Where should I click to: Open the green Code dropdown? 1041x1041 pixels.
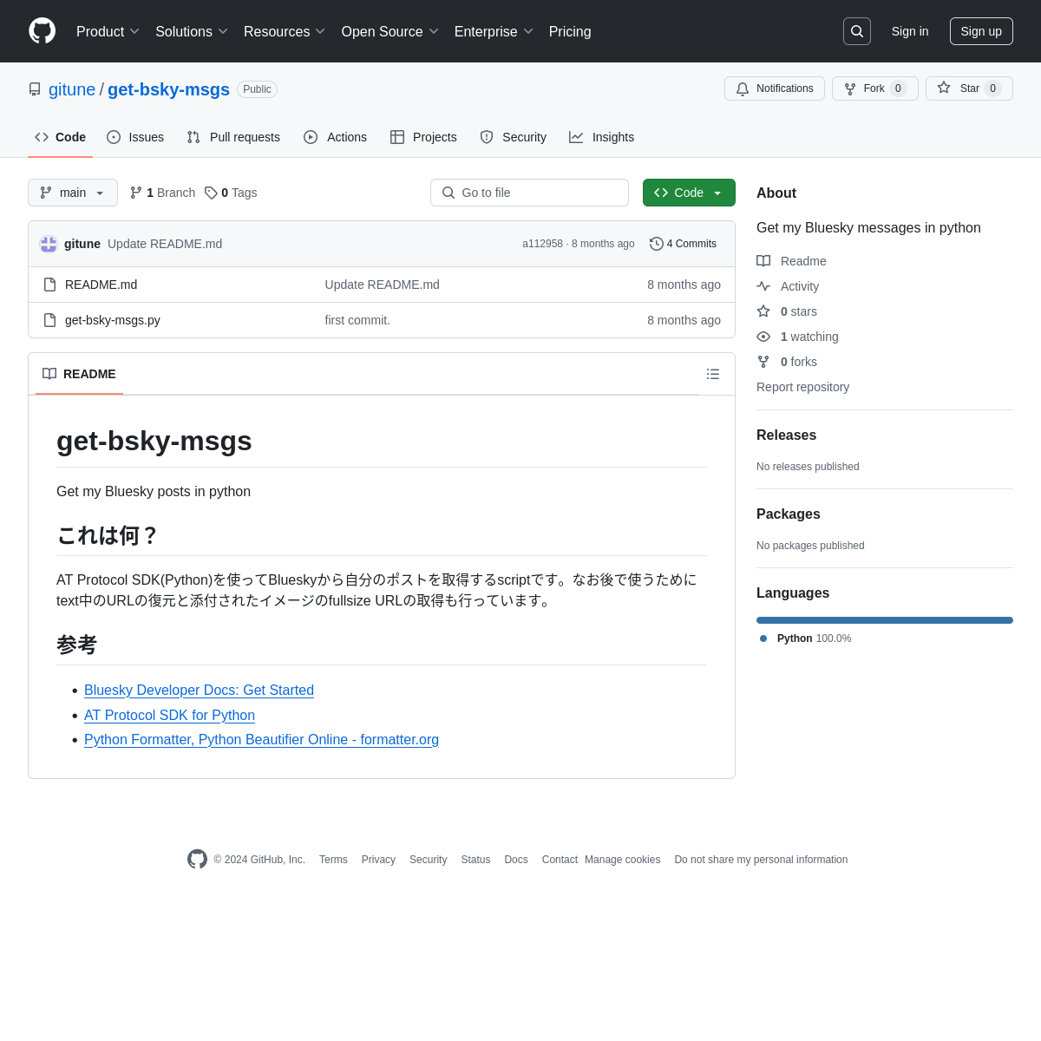(x=689, y=193)
